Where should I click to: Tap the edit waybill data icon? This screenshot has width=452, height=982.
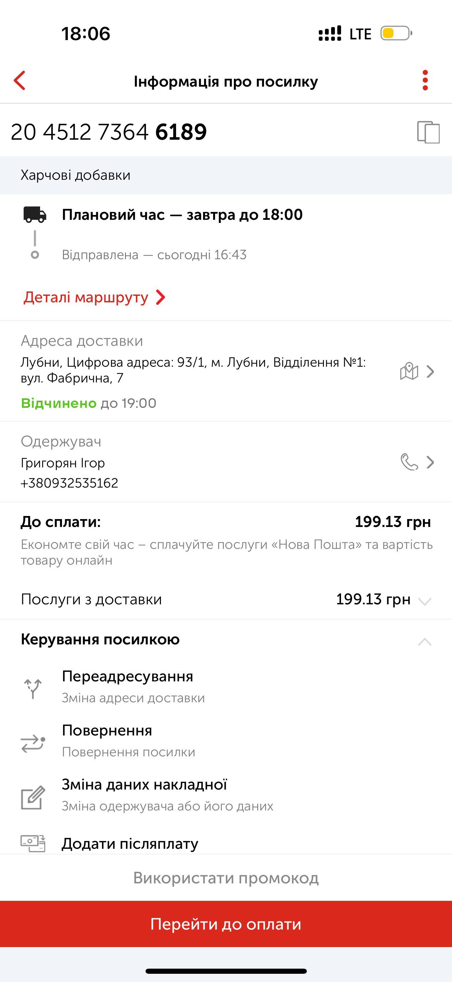pyautogui.click(x=33, y=797)
